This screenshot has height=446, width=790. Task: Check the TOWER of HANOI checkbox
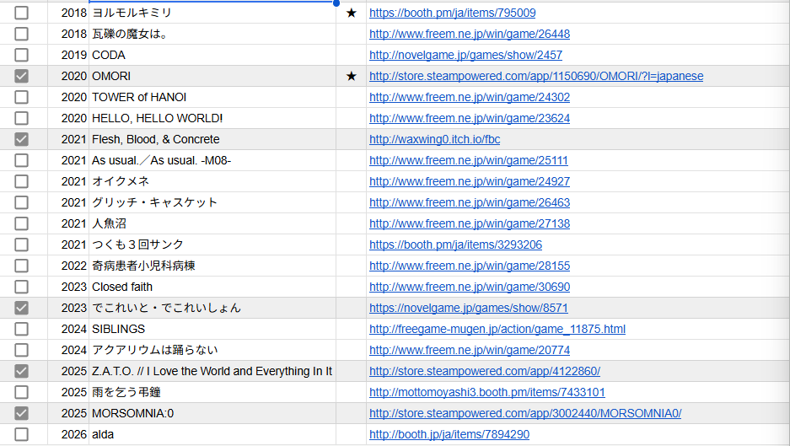(21, 97)
